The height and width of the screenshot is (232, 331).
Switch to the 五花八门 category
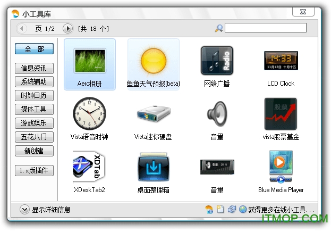point(34,137)
